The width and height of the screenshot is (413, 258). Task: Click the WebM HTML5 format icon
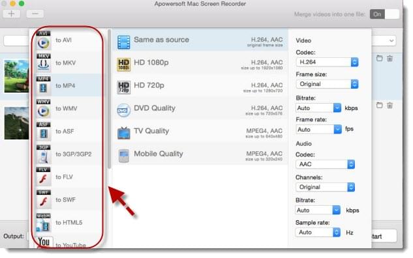coord(44,223)
